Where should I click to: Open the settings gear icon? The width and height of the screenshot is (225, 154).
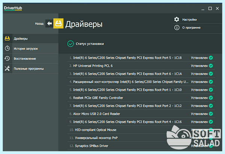click(177, 19)
